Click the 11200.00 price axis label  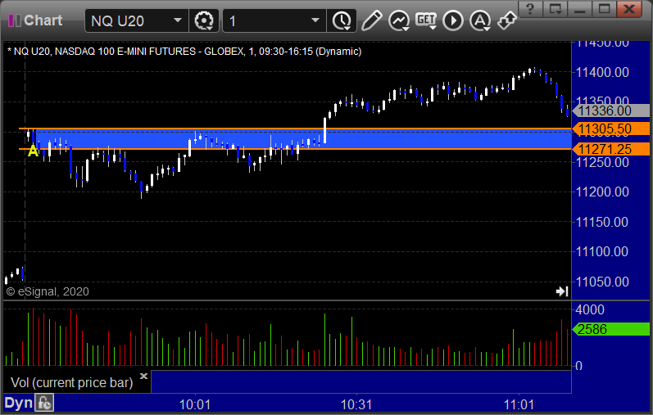[x=602, y=192]
